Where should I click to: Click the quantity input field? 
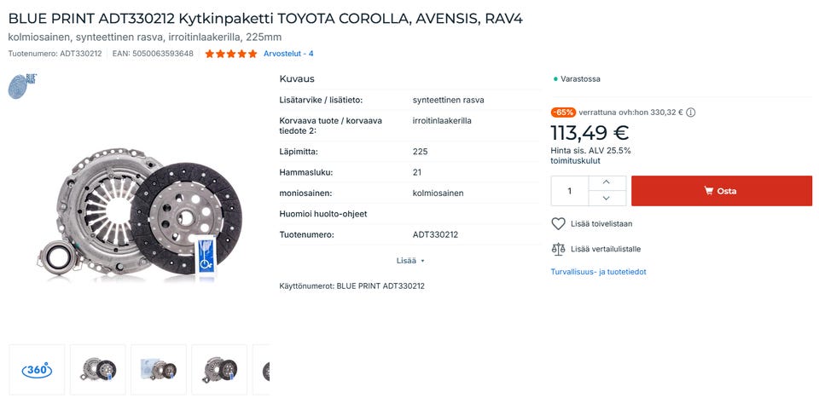tap(570, 191)
